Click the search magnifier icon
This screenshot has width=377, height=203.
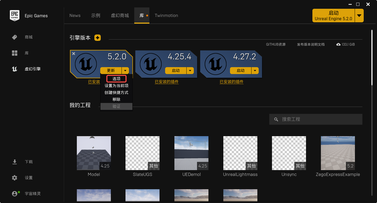point(276,119)
